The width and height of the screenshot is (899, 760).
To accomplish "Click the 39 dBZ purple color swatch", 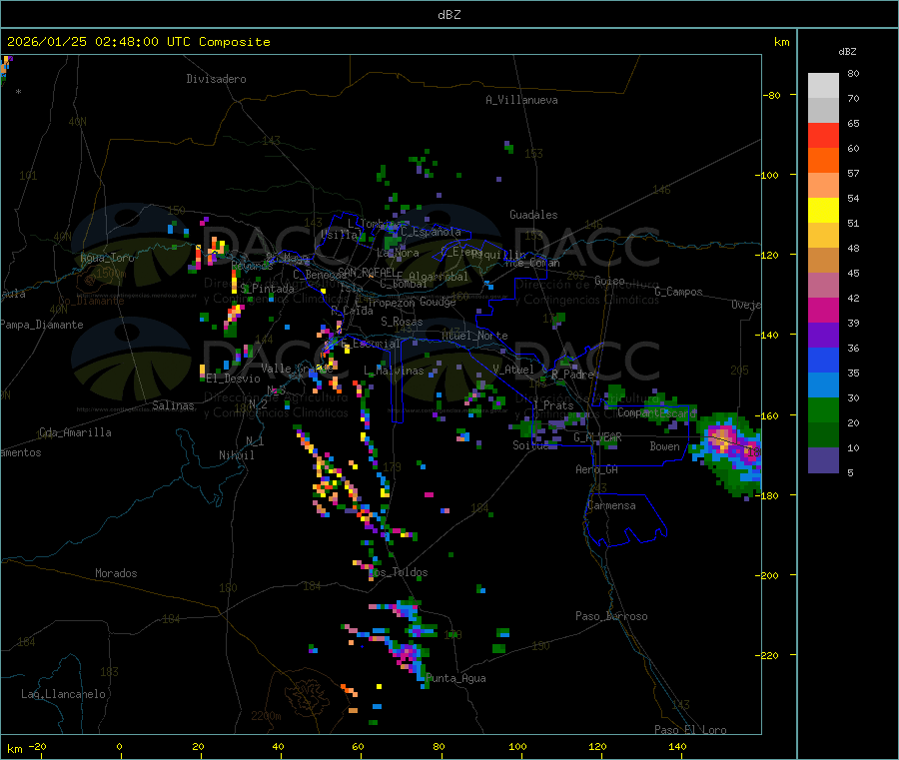I will point(823,336).
